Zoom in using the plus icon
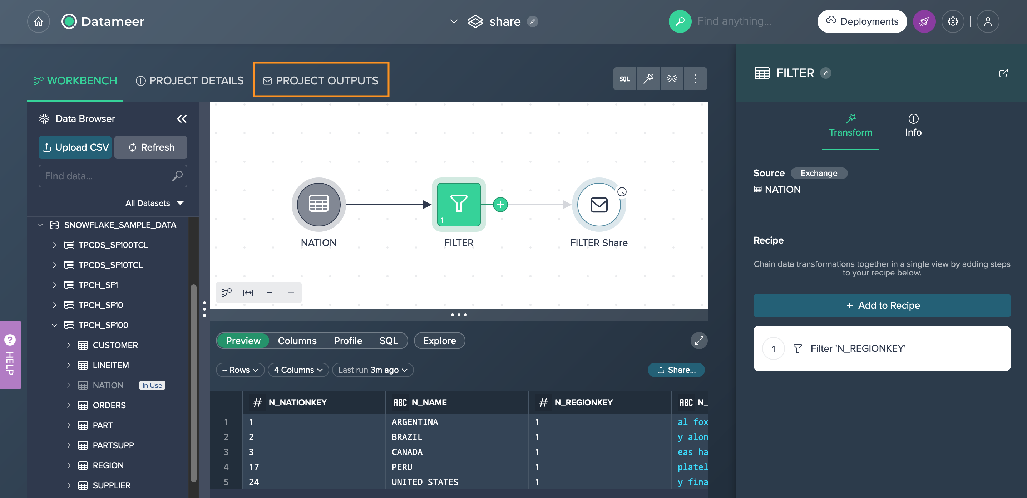Image resolution: width=1027 pixels, height=498 pixels. coord(291,293)
